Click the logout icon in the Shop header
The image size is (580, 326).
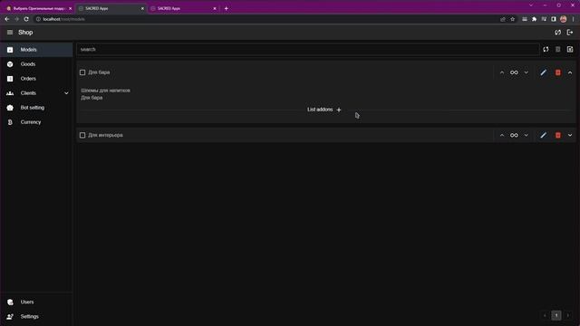[x=570, y=33]
